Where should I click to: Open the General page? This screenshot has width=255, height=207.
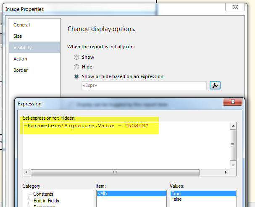34,25
